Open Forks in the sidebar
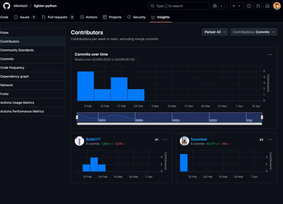The image size is (283, 204). click(x=32, y=94)
